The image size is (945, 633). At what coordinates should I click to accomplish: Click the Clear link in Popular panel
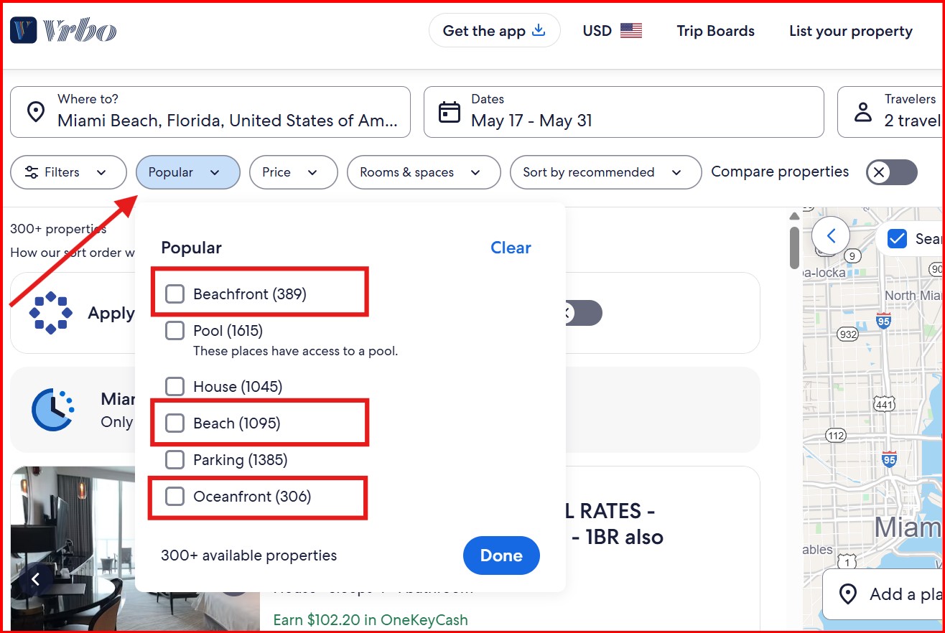point(511,248)
